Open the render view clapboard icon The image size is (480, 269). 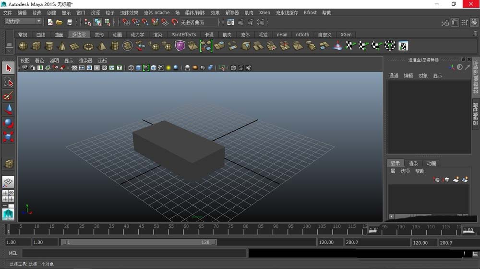pyautogui.click(x=230, y=22)
